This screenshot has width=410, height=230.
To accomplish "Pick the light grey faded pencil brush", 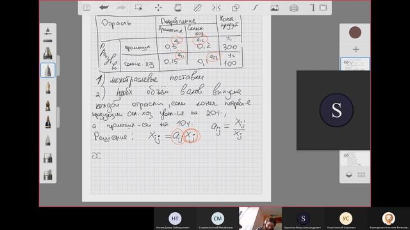I will (48, 140).
